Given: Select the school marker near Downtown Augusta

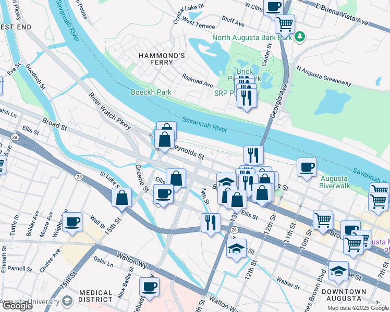Looking at the screenshot, I should click(338, 272).
